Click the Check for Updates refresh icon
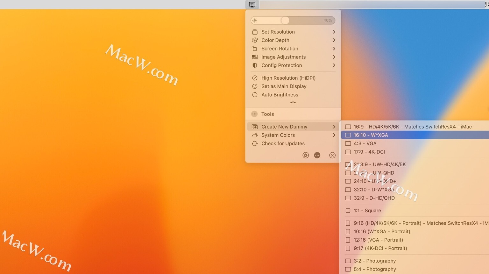Viewport: 489px width, 274px height. (255, 144)
